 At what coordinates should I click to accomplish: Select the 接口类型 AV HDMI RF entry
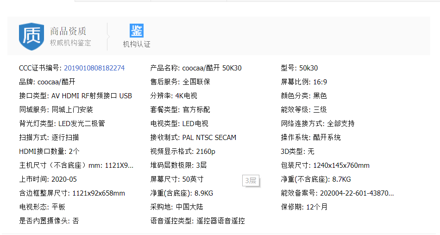tap(75, 96)
